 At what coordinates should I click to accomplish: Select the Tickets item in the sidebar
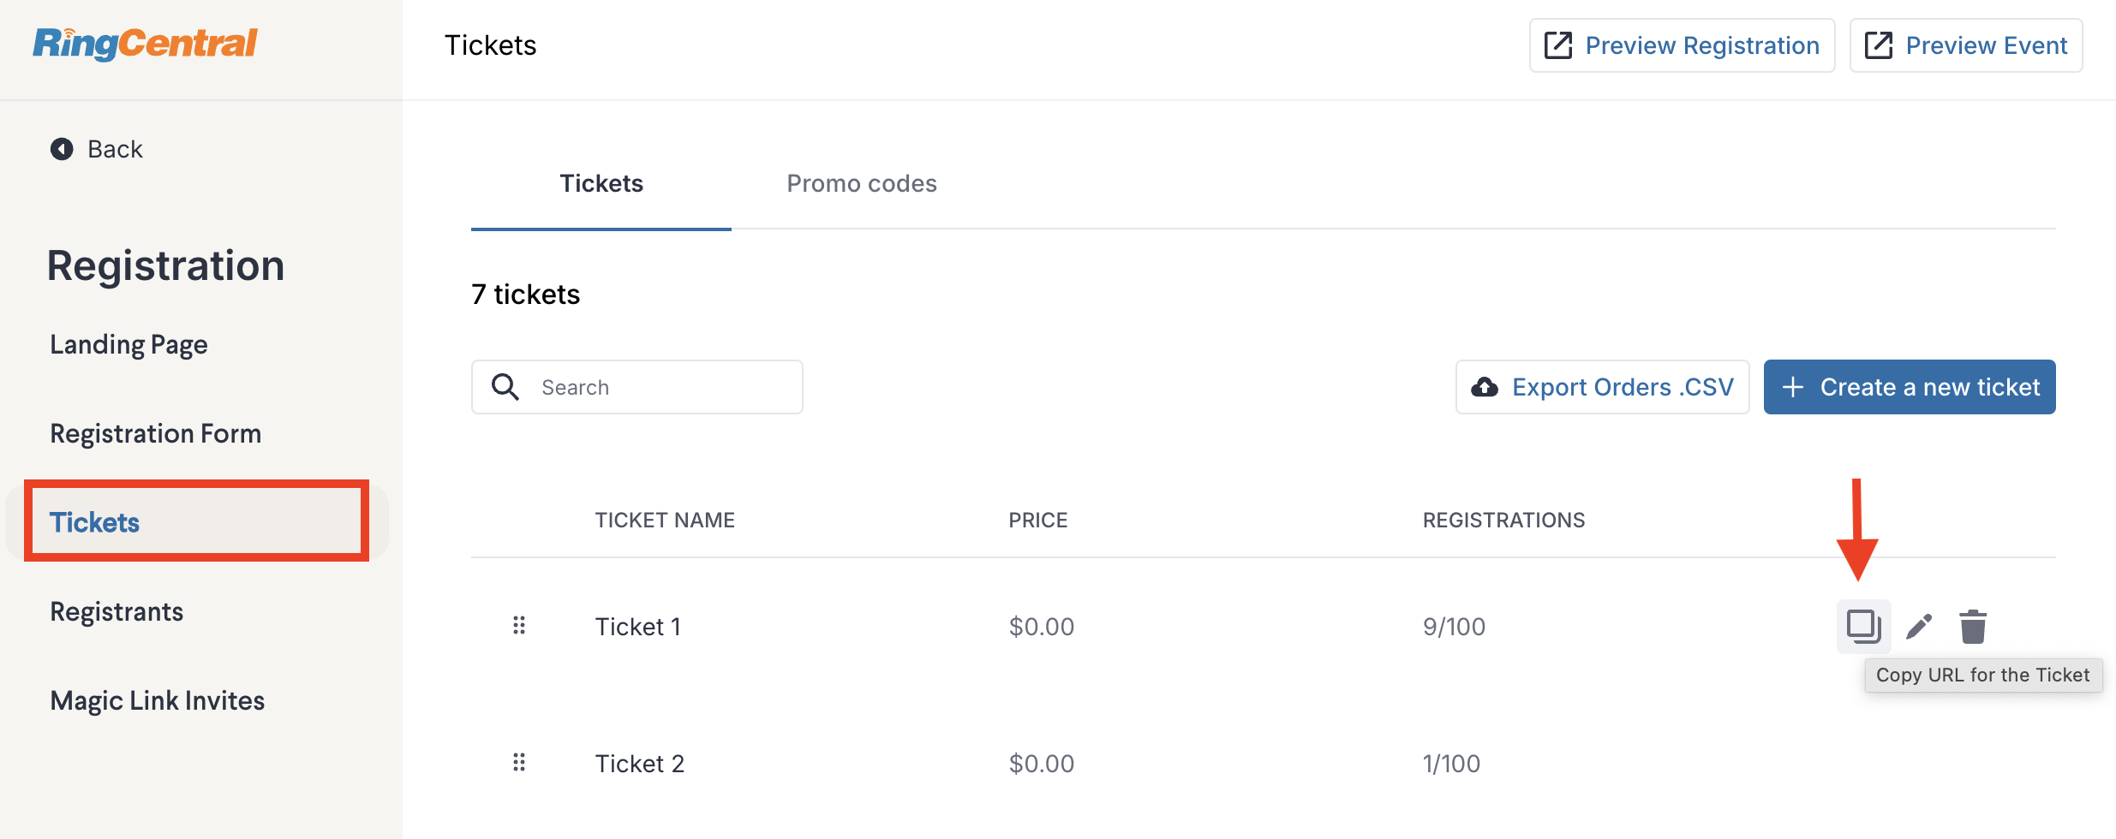point(94,522)
